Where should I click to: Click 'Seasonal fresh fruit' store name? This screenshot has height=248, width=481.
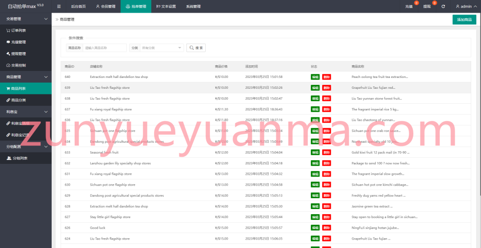tap(104, 152)
